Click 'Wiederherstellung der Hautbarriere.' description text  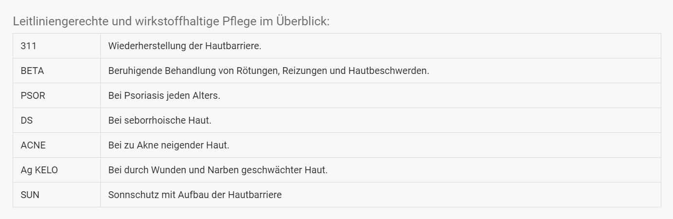click(x=185, y=46)
